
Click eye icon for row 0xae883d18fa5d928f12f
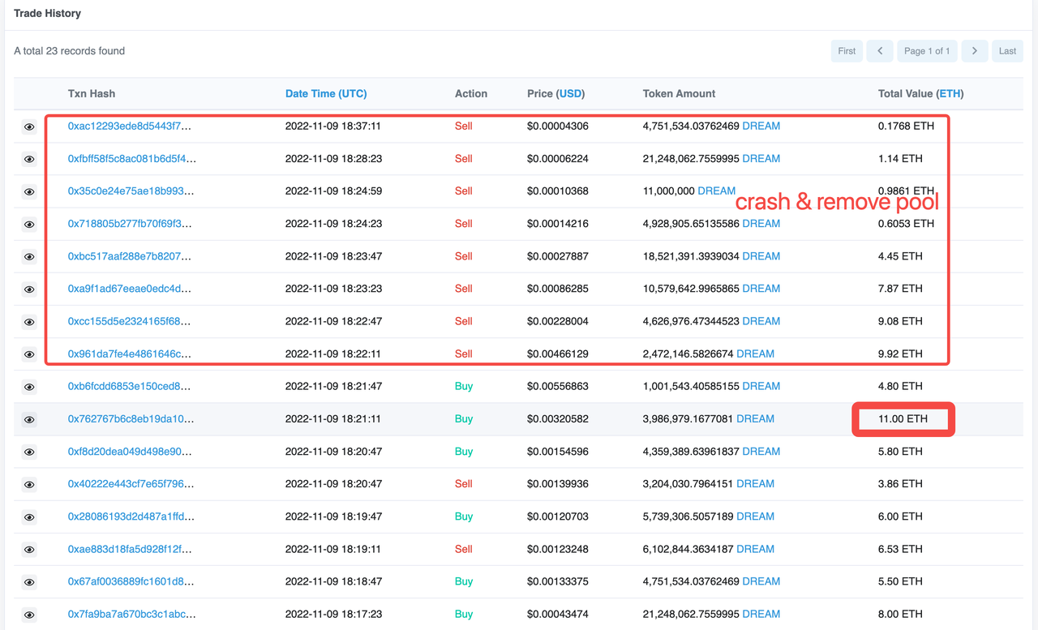[29, 550]
